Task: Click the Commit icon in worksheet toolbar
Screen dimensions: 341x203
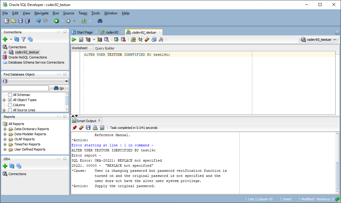Action: pos(116,40)
